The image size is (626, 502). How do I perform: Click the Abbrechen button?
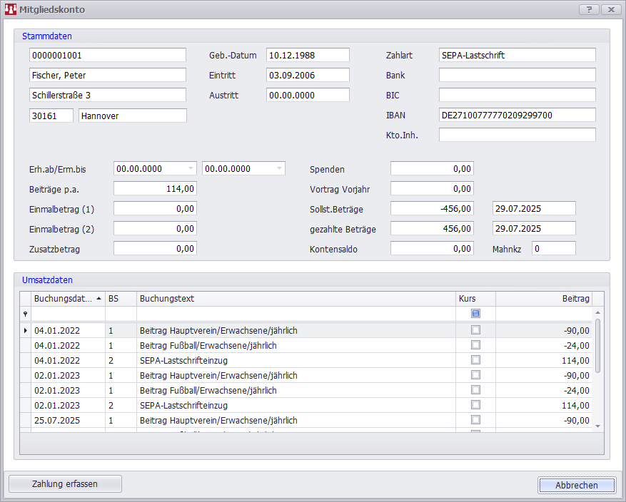[x=576, y=485]
